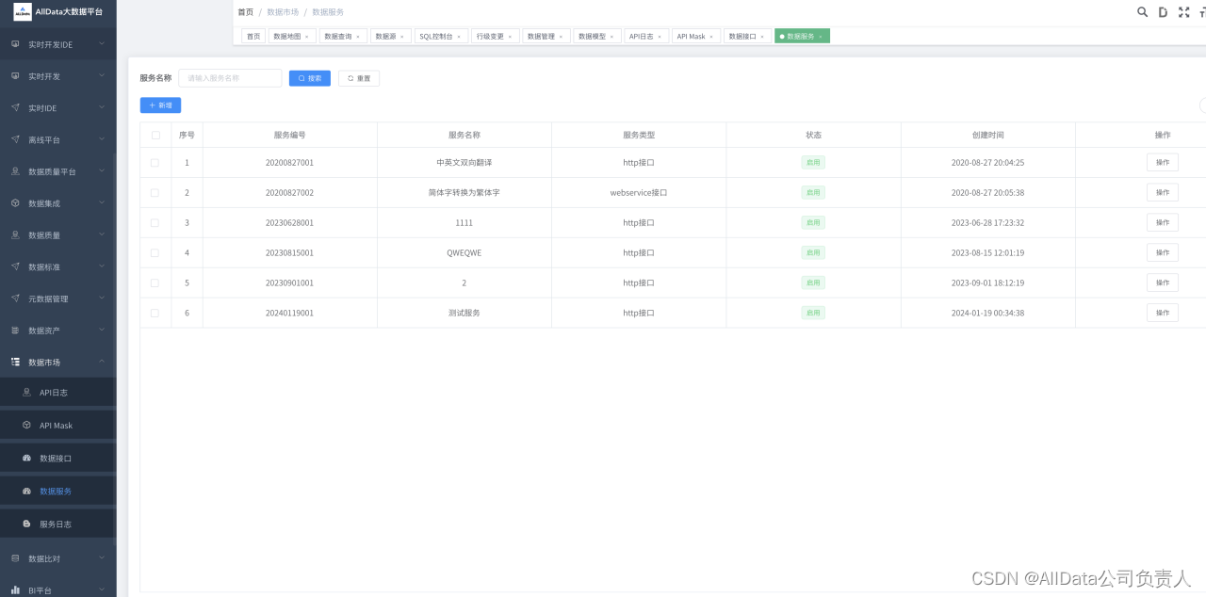The height and width of the screenshot is (597, 1206).
Task: Expand the 元数据管理 sidebar menu
Action: (102, 298)
